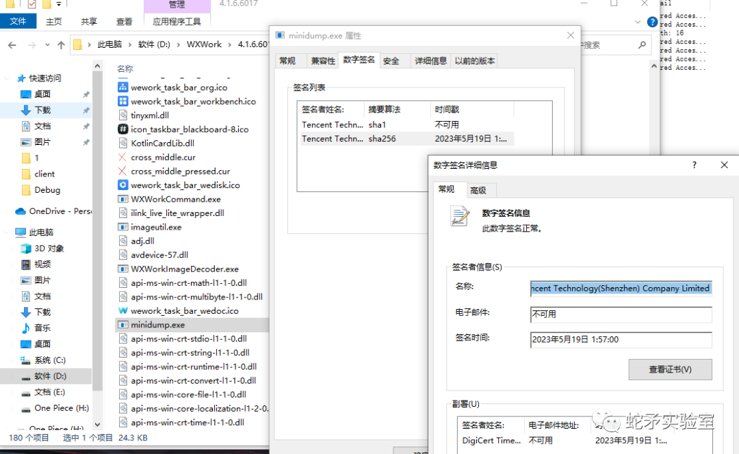Open 音乐 folder in the navigation pane
Screen dimensions: 739x454
point(42,328)
